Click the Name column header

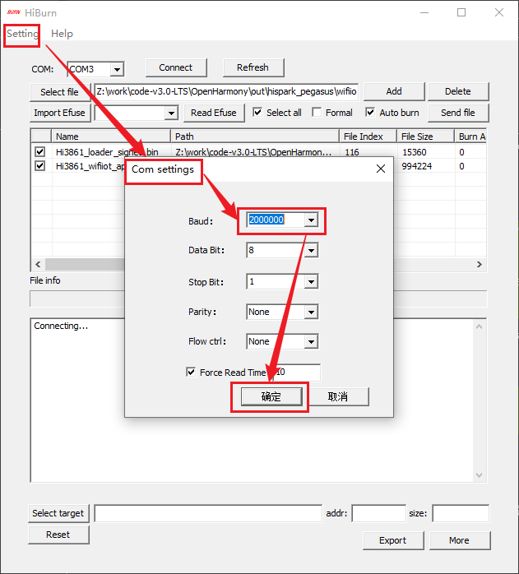(x=111, y=137)
